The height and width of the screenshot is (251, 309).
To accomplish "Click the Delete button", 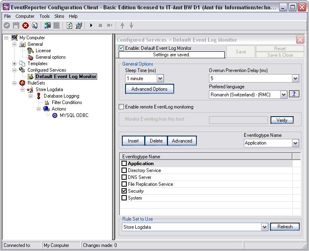I will coord(156,141).
